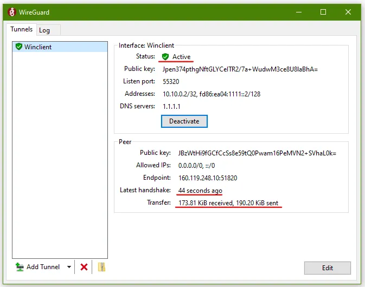Minimize the WireGuard window
The image size is (365, 287).
[x=299, y=12]
